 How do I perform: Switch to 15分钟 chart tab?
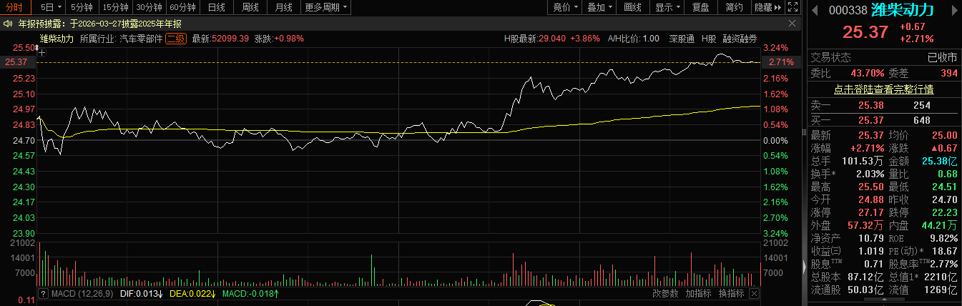coord(115,8)
